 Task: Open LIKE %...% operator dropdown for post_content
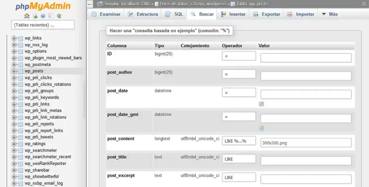click(239, 141)
